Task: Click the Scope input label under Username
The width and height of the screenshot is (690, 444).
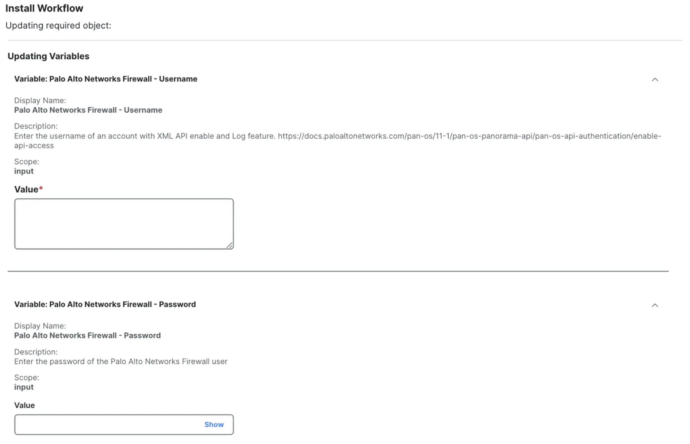Action: pos(24,171)
